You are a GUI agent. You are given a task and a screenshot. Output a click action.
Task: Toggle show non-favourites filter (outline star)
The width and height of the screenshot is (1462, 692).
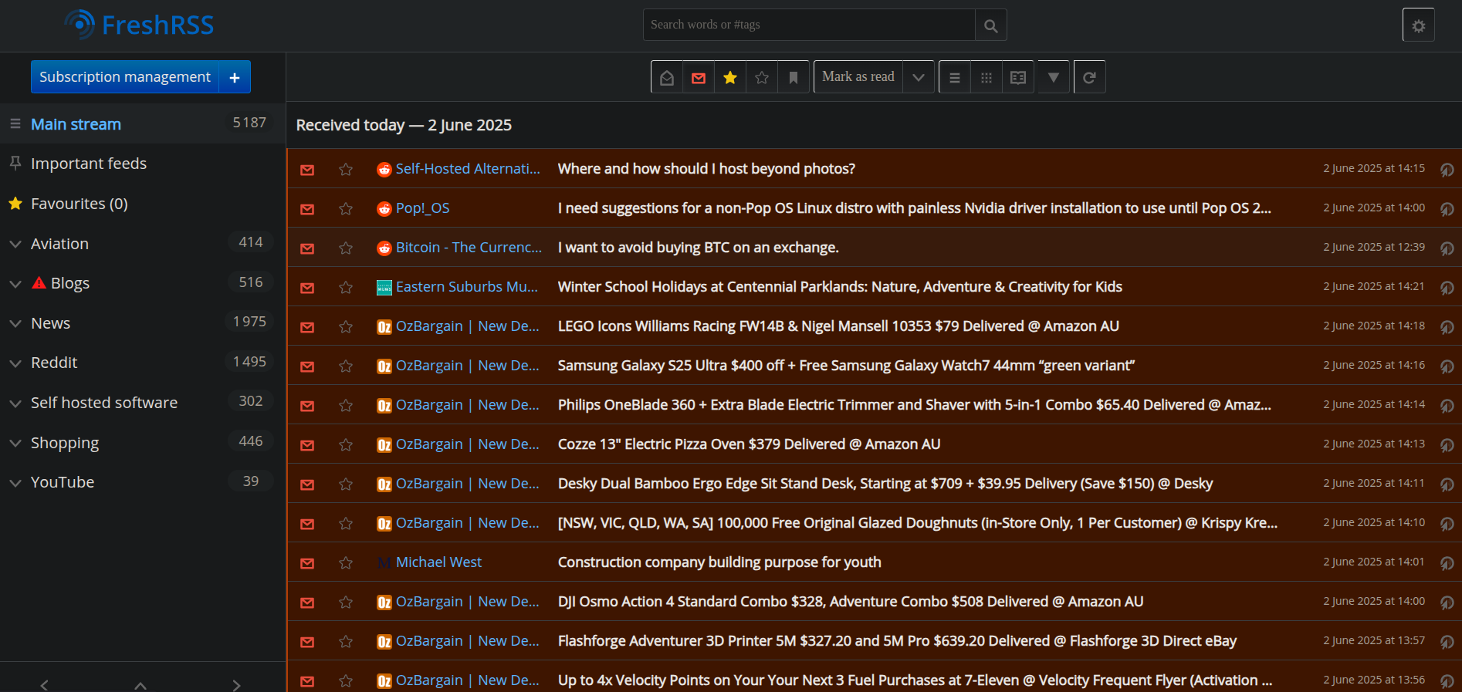pyautogui.click(x=762, y=77)
